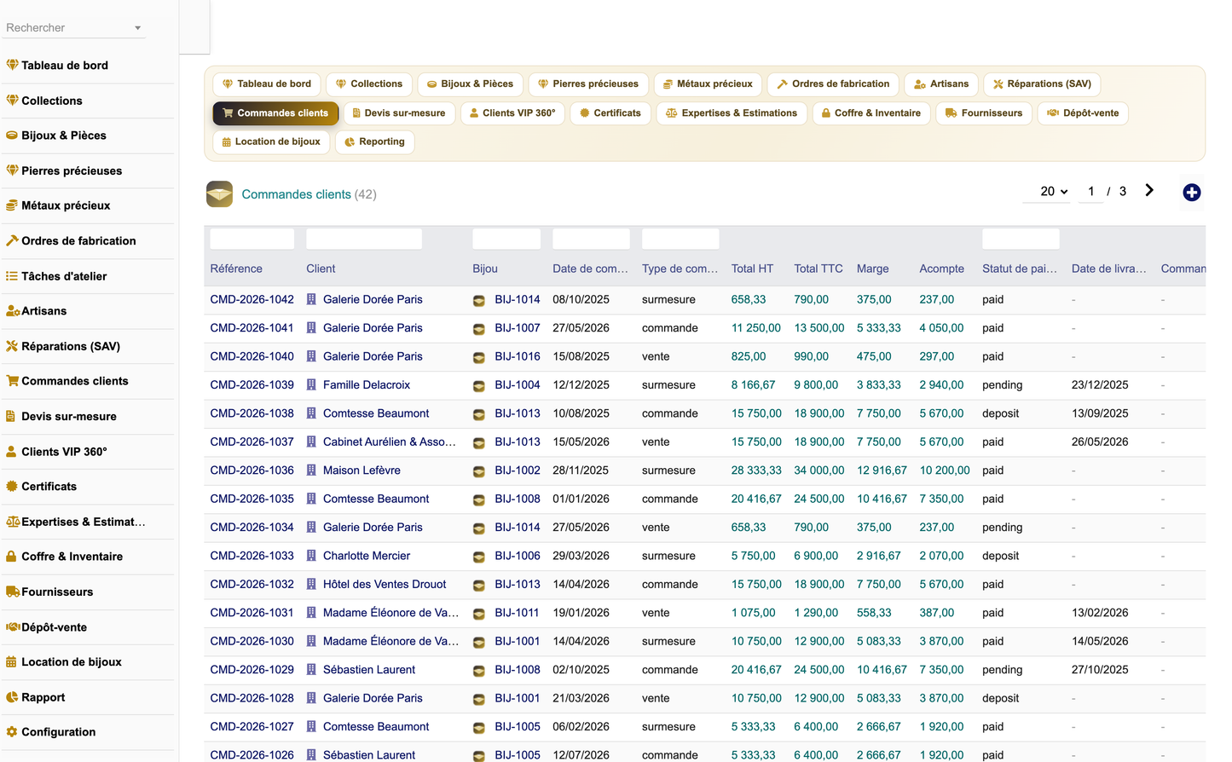Viewport: 1232px width, 762px height.
Task: Click delivery date 13/09/2025
Action: (x=1100, y=413)
